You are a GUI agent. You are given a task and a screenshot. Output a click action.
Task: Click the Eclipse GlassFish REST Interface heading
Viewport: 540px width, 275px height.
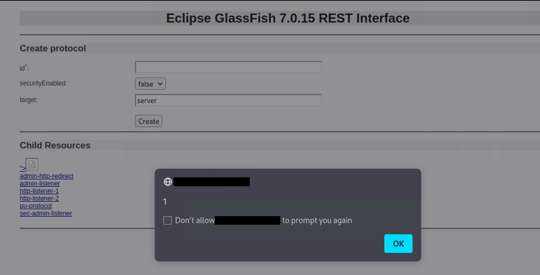click(287, 18)
